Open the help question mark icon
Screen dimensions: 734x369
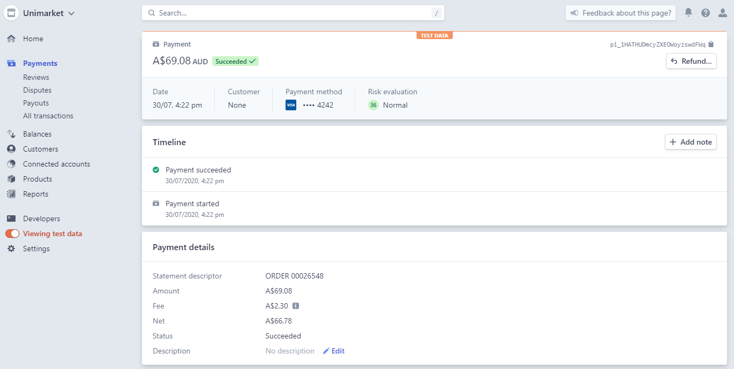pos(706,13)
